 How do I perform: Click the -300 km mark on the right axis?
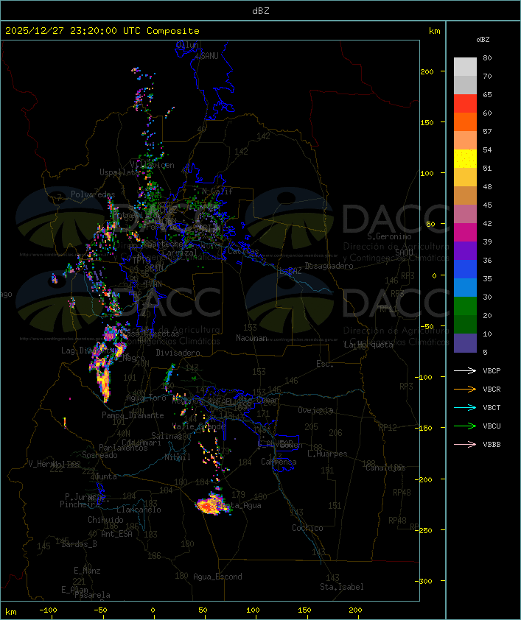425,581
